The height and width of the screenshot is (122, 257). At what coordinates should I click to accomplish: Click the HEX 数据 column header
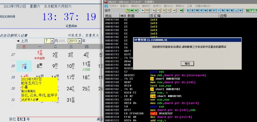(x=134, y=16)
